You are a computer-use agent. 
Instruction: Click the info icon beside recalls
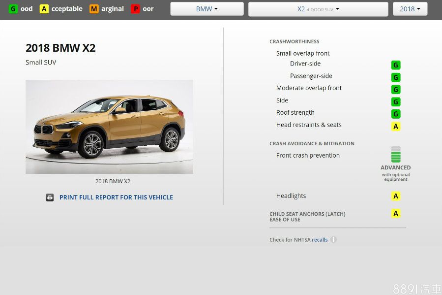(333, 240)
